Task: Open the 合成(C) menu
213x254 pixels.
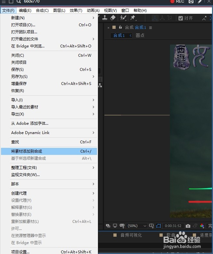Action: 42,11
